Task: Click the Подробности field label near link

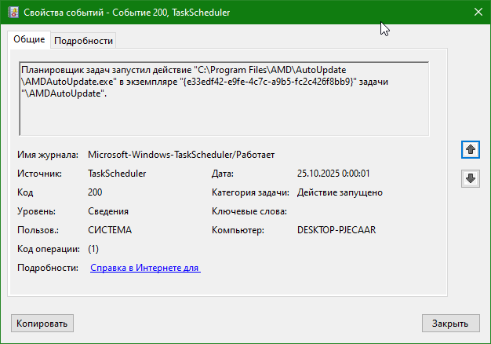Action: click(48, 268)
